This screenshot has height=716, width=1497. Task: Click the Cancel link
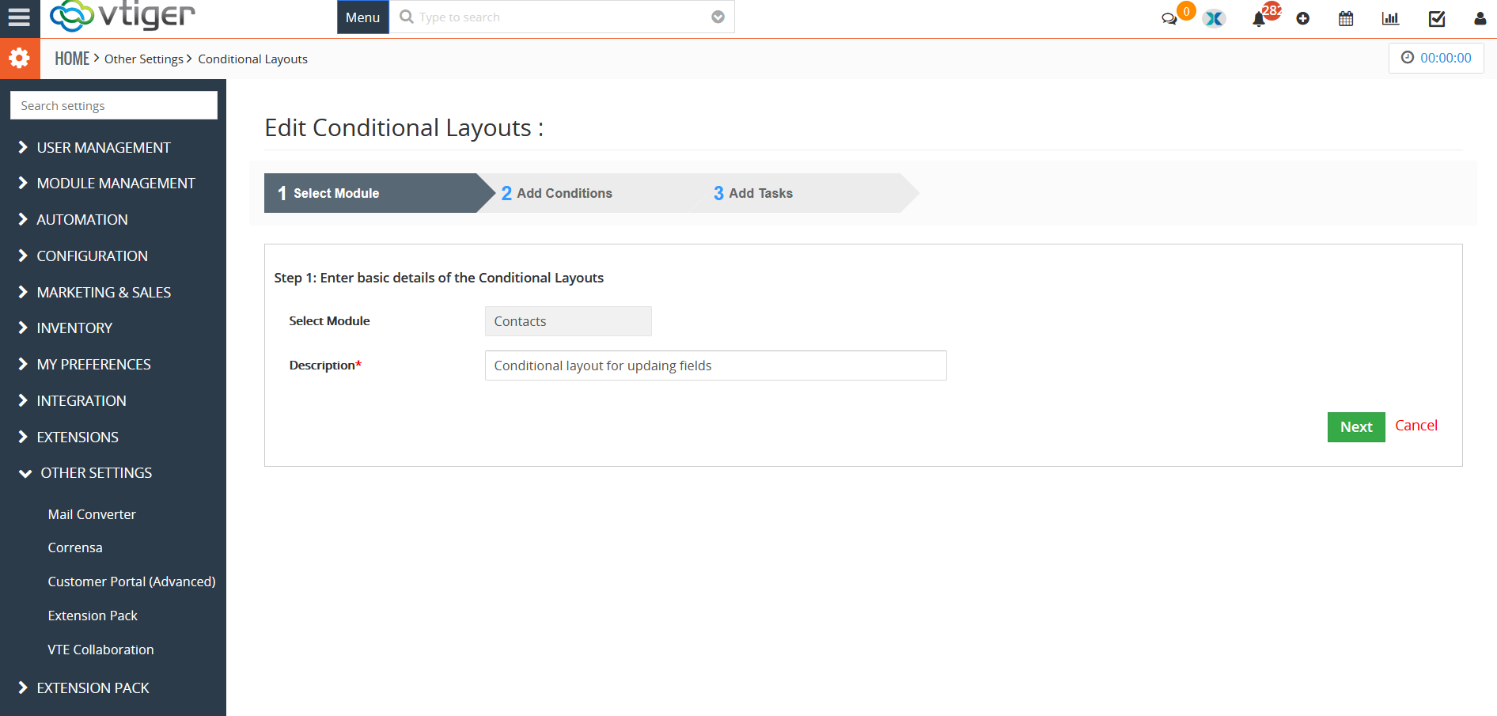(x=1416, y=425)
